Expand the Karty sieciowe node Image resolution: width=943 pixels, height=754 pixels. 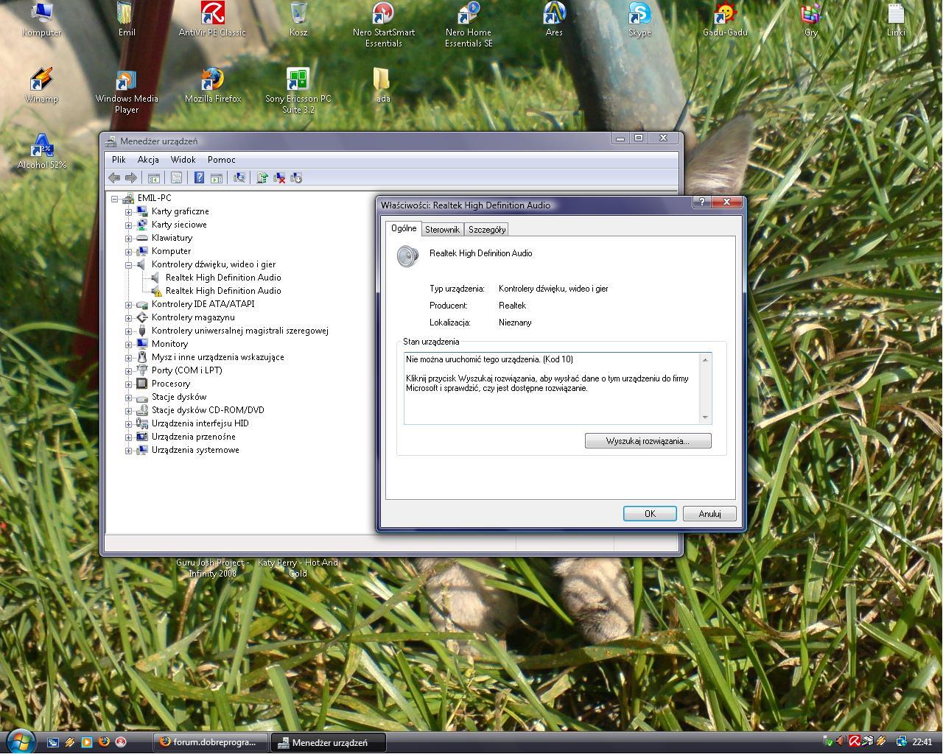[128, 225]
